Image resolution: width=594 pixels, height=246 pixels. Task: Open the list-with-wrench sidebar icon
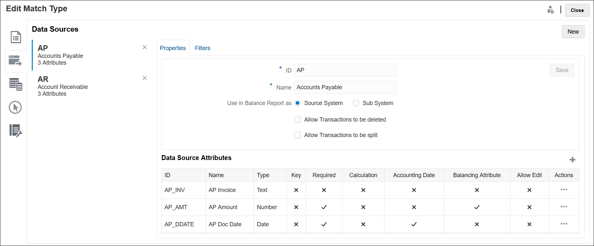16,131
